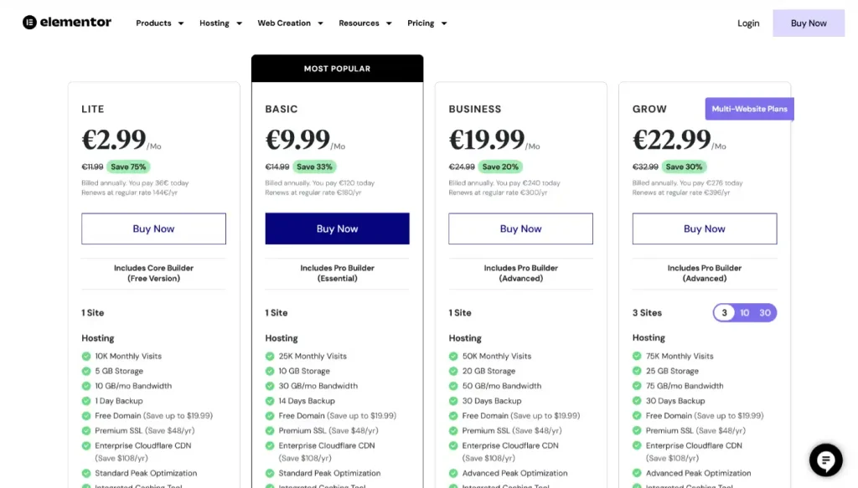Viewport: 858px width, 488px height.
Task: Click Buy Now for the Grow plan
Action: (704, 229)
